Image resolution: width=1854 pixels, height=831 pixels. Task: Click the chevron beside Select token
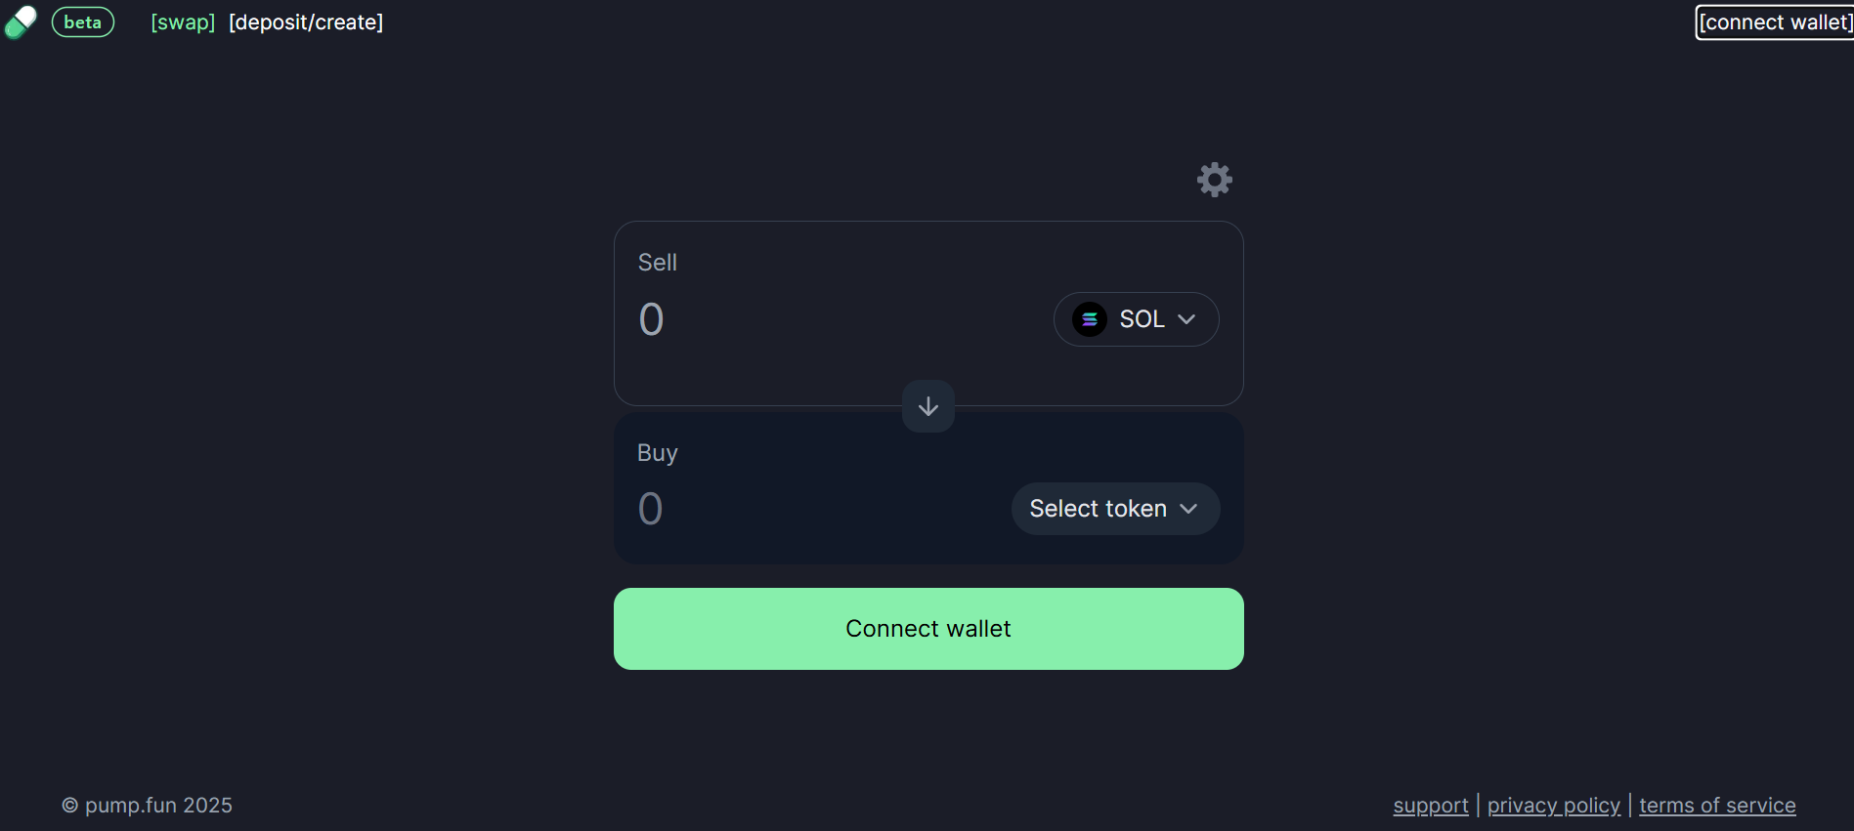pyautogui.click(x=1188, y=509)
